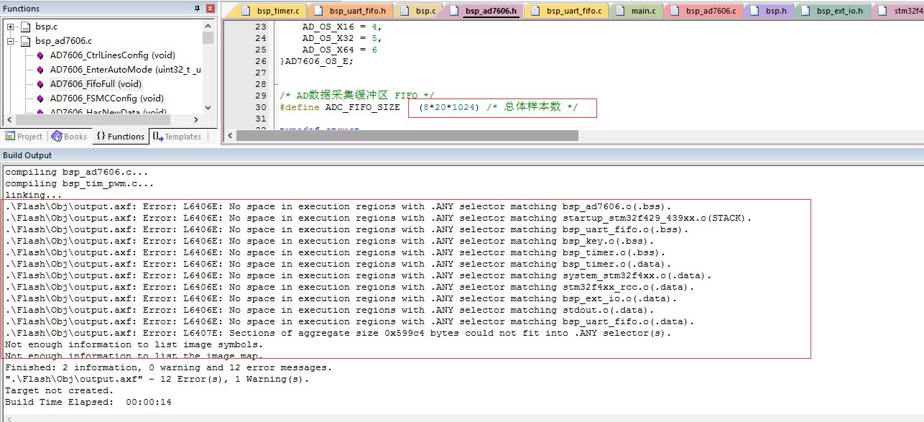Click error line matching stm32f4xx_rcc.o(.data)
924x422 pixels.
click(350, 287)
